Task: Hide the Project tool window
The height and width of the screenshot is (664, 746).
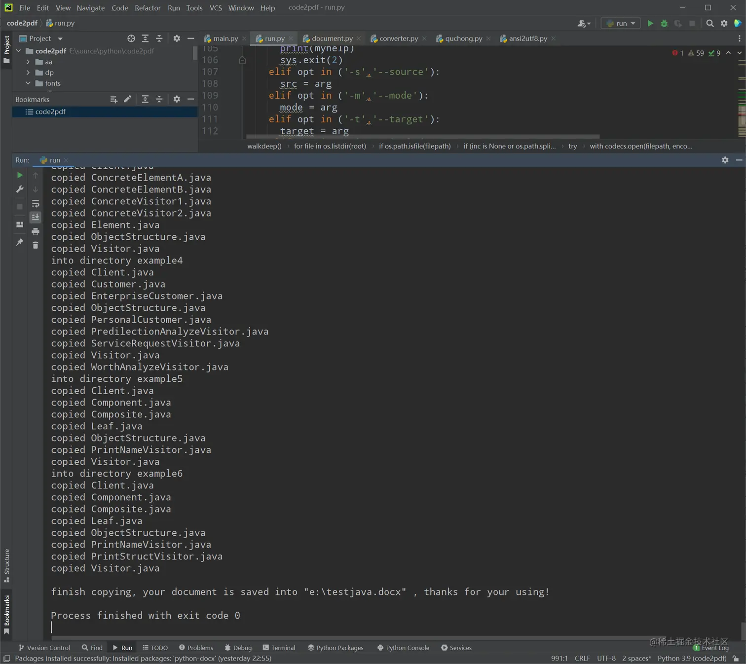Action: point(190,38)
